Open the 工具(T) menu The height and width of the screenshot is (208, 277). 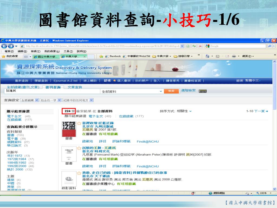click(68, 51)
